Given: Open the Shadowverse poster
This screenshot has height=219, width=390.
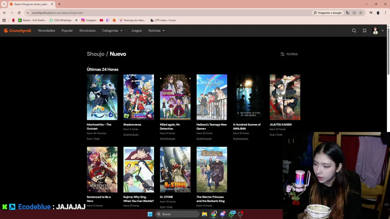Looking at the screenshot, I should click(x=139, y=97).
